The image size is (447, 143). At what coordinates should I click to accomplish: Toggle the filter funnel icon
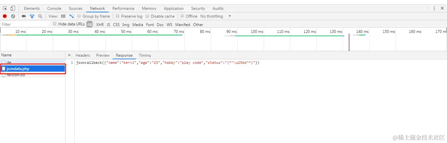[32, 16]
